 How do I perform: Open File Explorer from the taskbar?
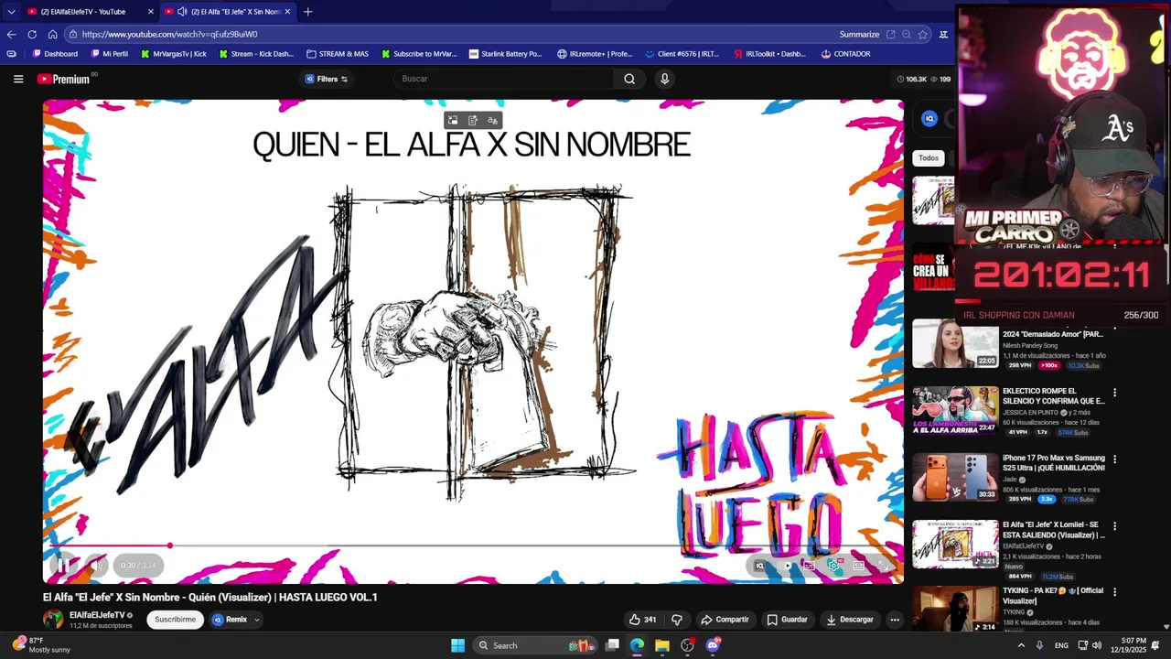pos(661,645)
